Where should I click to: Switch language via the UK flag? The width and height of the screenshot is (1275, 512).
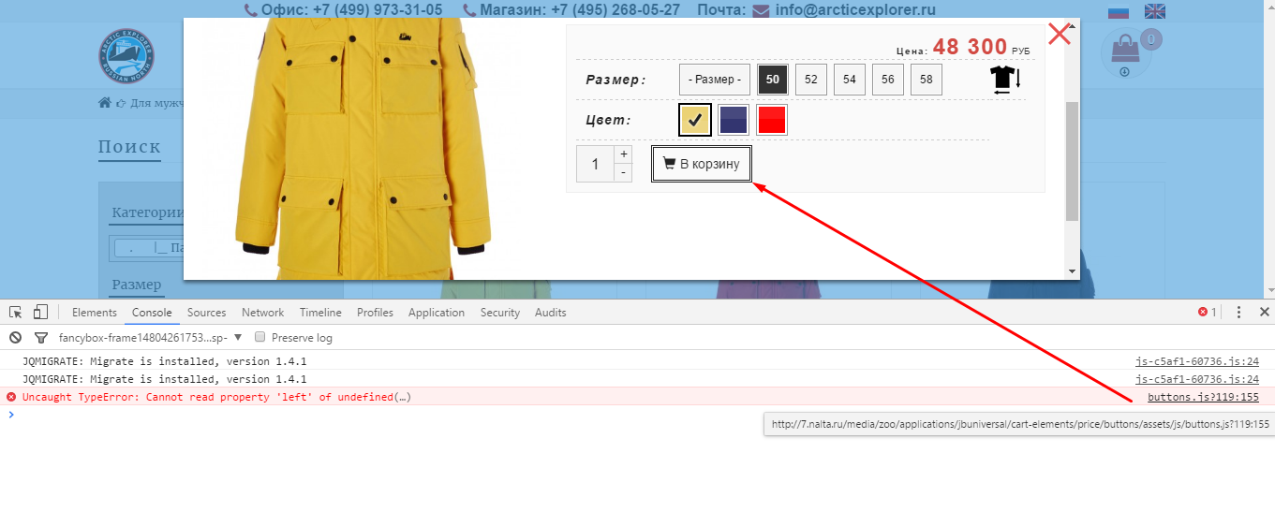point(1155,11)
